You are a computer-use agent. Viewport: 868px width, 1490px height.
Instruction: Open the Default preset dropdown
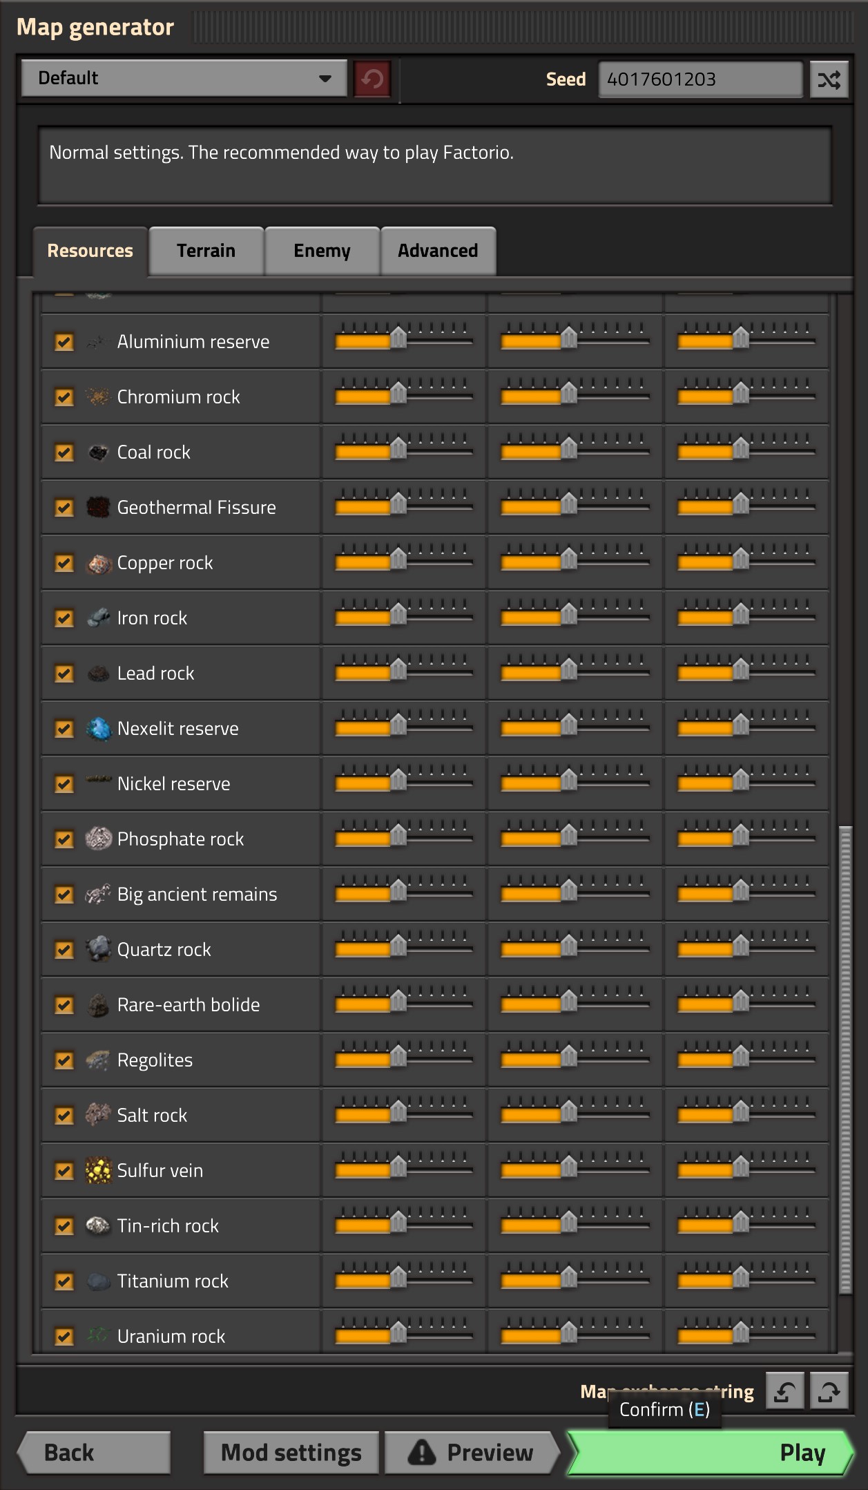pos(184,78)
